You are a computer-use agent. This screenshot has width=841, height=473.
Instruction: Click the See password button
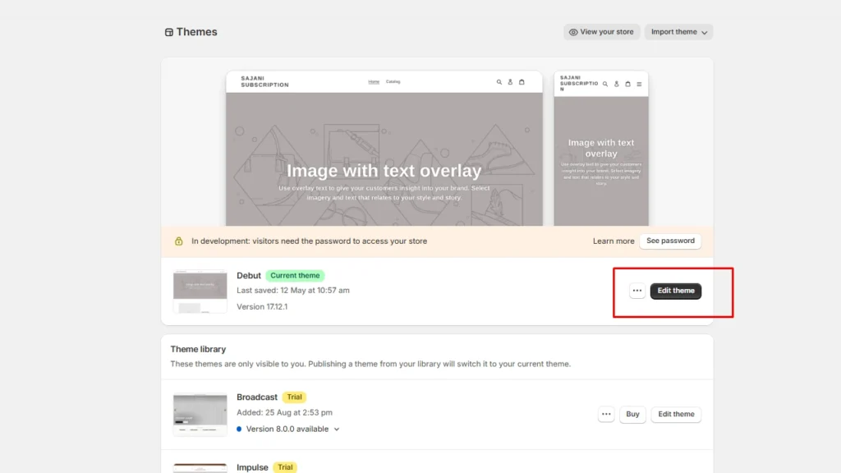coord(671,241)
